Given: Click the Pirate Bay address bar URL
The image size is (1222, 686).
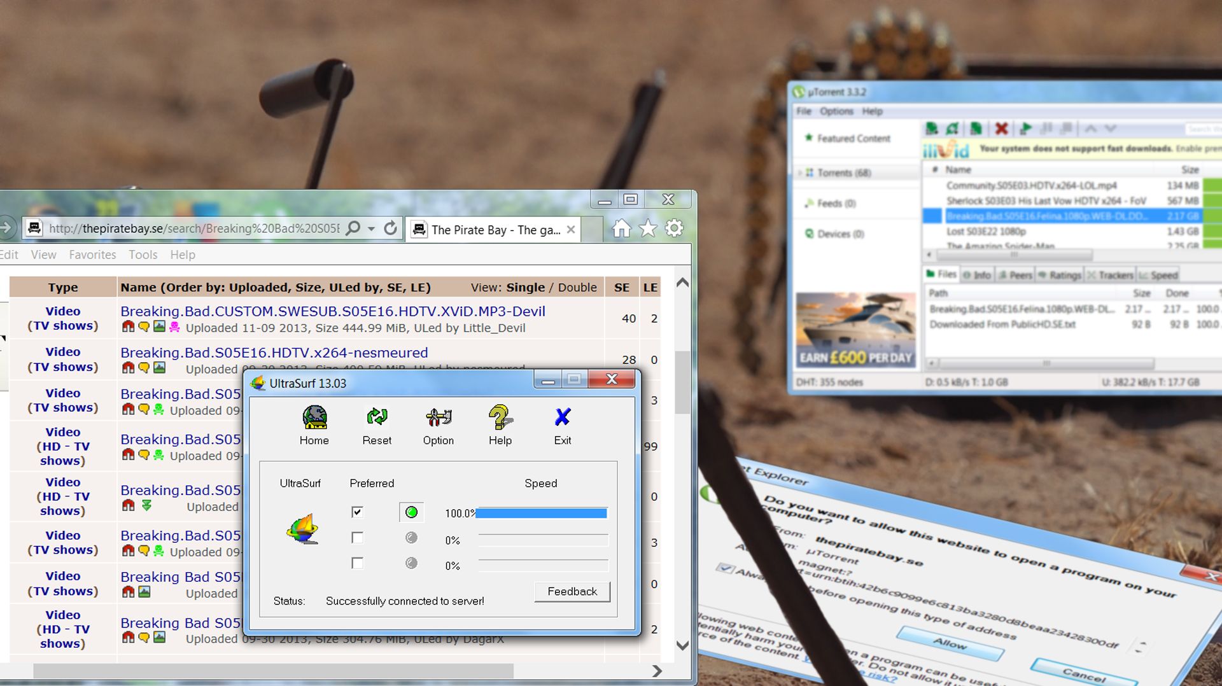Looking at the screenshot, I should click(194, 228).
